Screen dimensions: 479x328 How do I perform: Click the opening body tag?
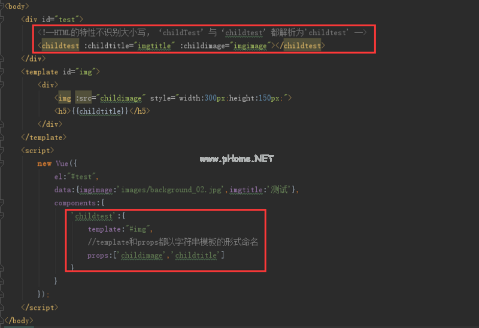(17, 6)
